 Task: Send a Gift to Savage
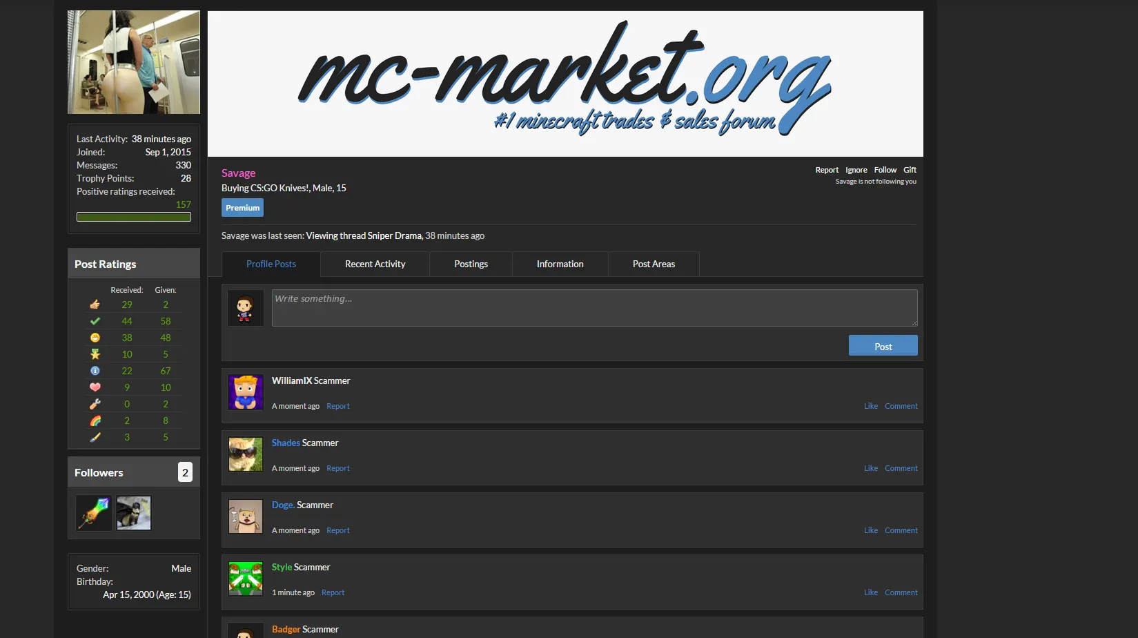pyautogui.click(x=910, y=170)
